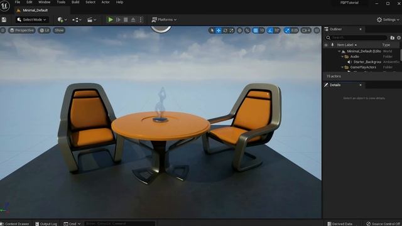
Task: Sort by Type column header
Action: click(386, 45)
